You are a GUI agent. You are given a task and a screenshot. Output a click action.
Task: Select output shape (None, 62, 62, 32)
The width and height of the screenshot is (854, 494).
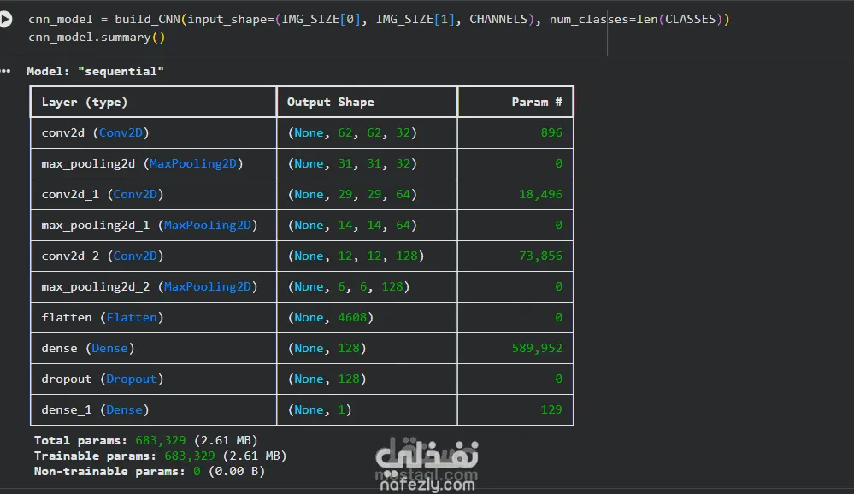352,132
